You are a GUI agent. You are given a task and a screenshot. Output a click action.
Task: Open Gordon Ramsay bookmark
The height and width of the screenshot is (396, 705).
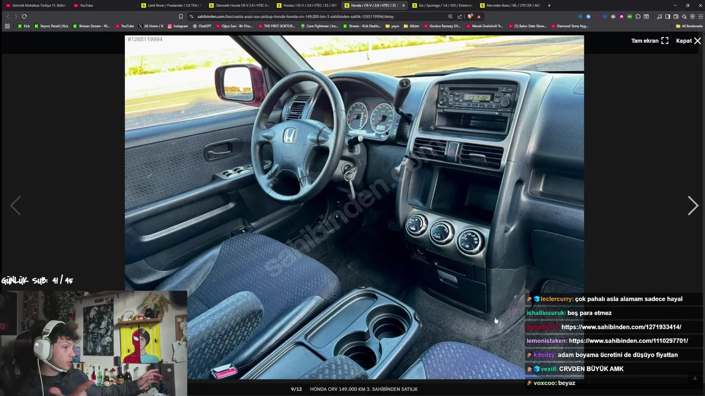tap(442, 26)
